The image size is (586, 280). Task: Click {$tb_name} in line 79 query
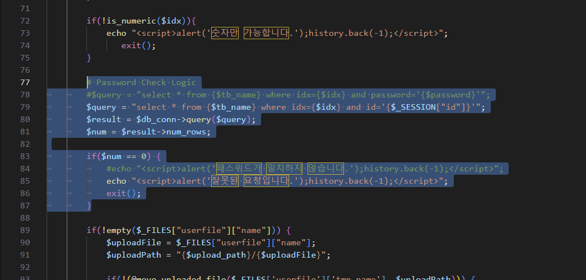pos(231,107)
